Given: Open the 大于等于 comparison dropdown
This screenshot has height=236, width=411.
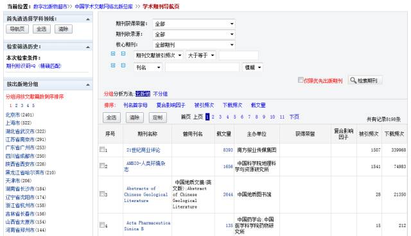Looking at the screenshot, I should coord(201,55).
